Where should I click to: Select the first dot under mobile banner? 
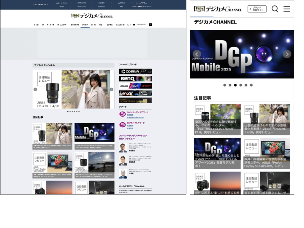click(225, 85)
